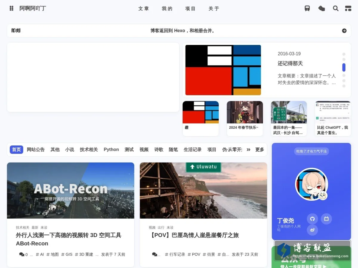Open the featured post 还记得那天
This screenshot has width=358, height=268.
pos(290,63)
